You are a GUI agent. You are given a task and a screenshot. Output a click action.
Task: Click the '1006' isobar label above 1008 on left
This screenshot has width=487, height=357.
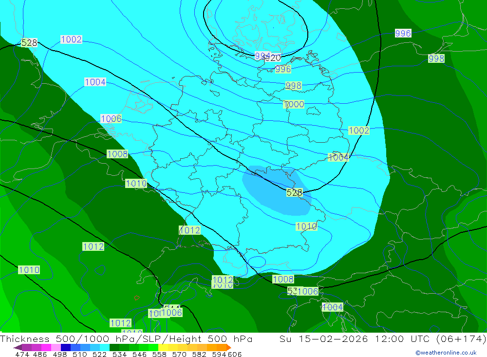[x=111, y=119]
